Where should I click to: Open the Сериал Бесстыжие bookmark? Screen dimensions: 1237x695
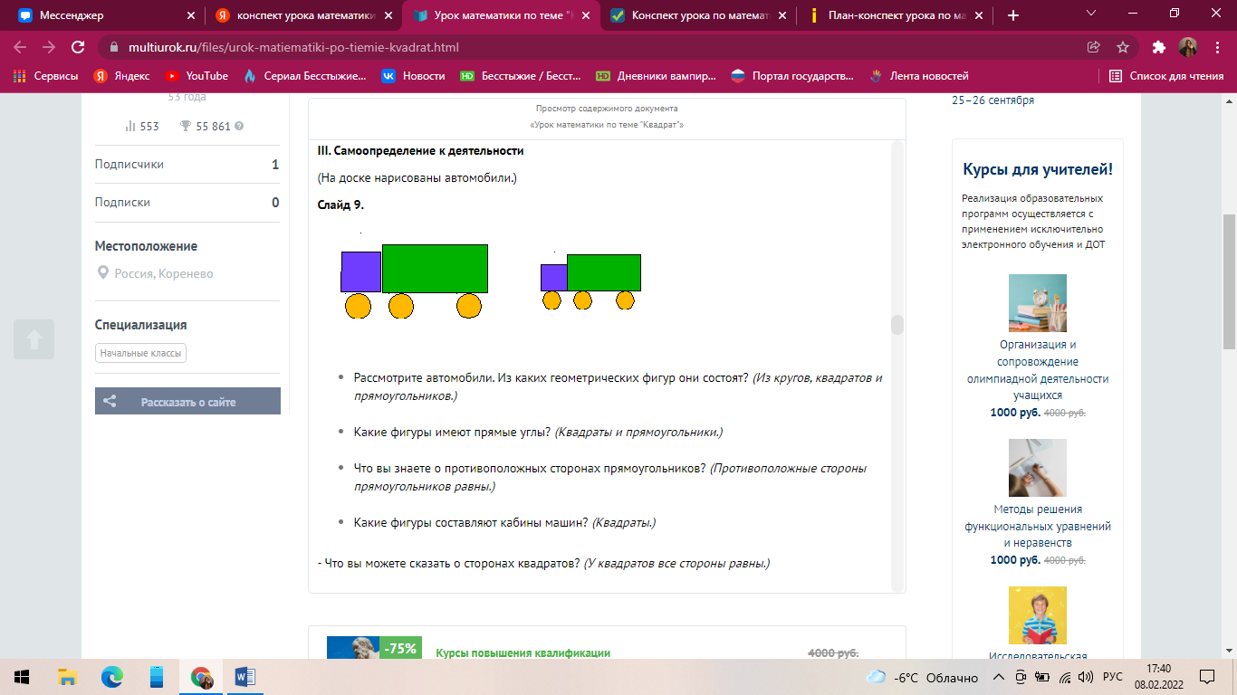305,76
